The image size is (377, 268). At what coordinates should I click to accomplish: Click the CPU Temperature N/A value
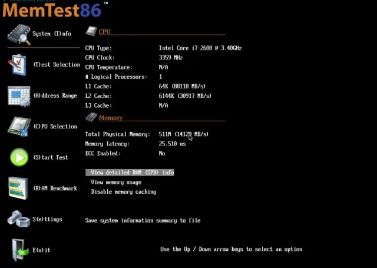point(164,67)
